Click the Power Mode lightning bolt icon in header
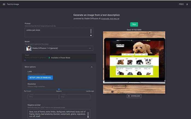The width and height of the screenshot is (191, 119). click(187, 4)
